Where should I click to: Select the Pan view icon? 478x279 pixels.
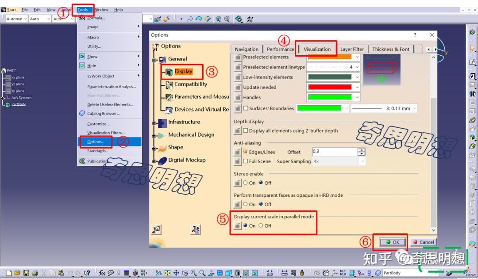[x=176, y=273]
